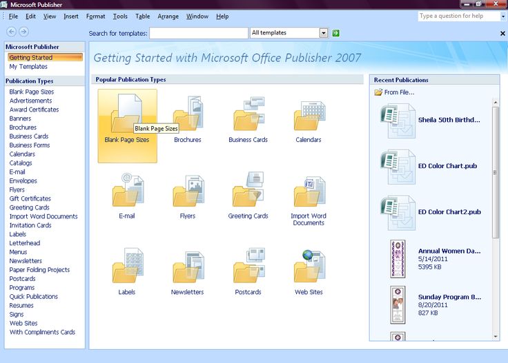The height and width of the screenshot is (363, 508).
Task: Open the Greeting Cards folder icon
Action: point(248,189)
